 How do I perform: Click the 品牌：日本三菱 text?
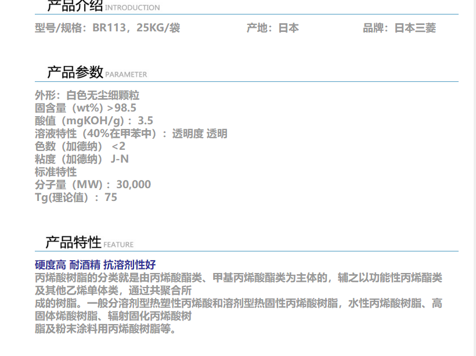point(399,28)
